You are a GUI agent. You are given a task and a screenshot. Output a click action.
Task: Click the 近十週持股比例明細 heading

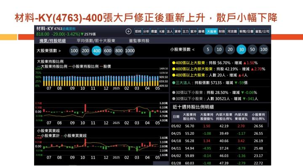tap(193, 107)
